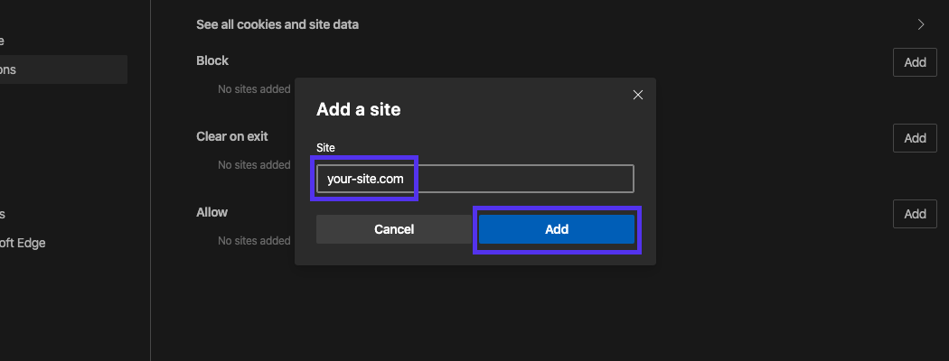
Task: Select the top sidebar item ending in "e"
Action: click(3, 41)
